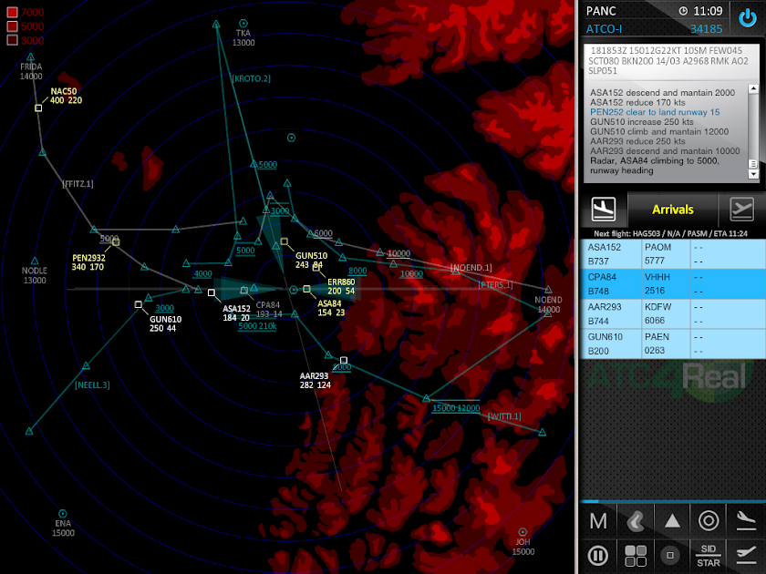This screenshot has height=574, width=766.
Task: Click the 15000 12000 altitude restriction label
Action: tap(456, 408)
